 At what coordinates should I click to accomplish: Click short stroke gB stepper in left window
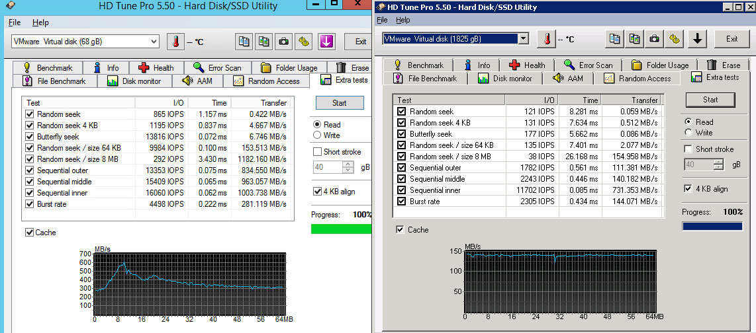point(349,167)
